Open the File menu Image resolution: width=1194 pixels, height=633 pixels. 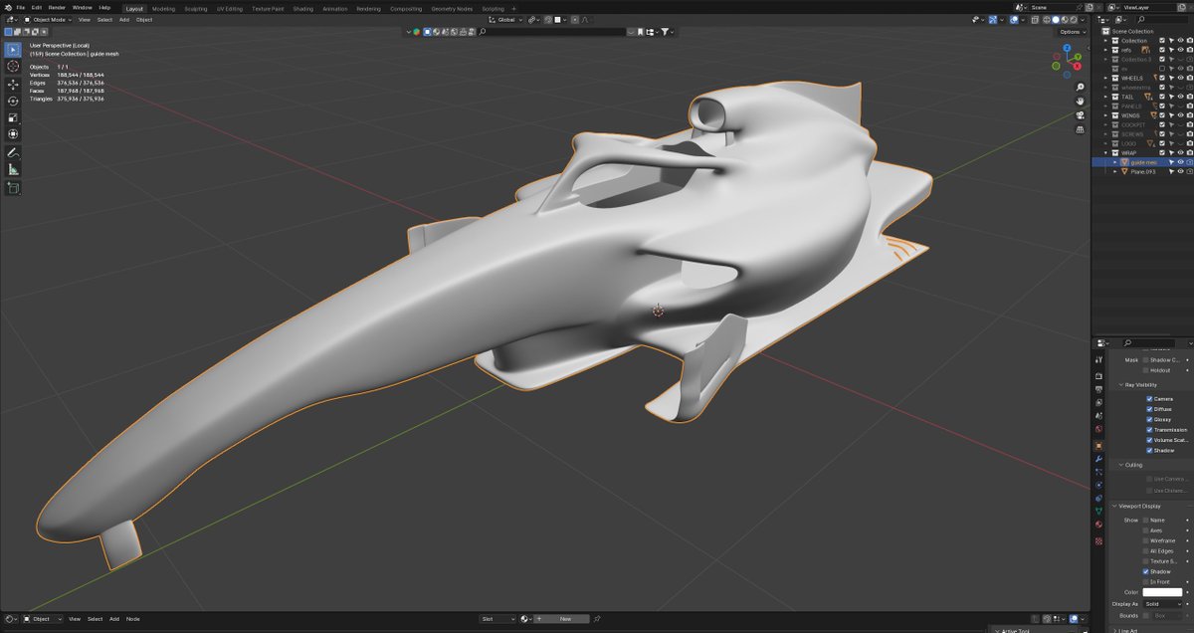(x=20, y=7)
